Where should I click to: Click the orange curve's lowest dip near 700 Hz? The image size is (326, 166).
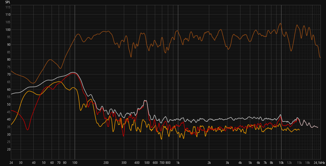click(161, 139)
